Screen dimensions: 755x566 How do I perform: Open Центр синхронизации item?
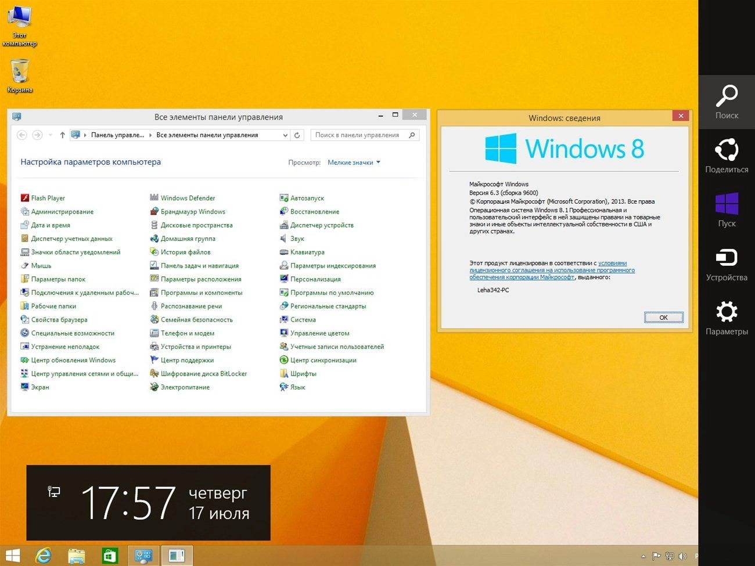click(318, 360)
